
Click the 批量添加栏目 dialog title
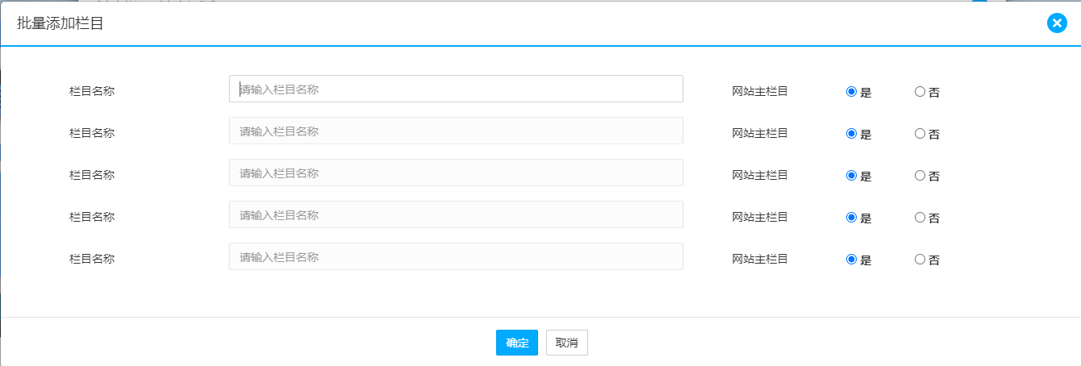(60, 23)
